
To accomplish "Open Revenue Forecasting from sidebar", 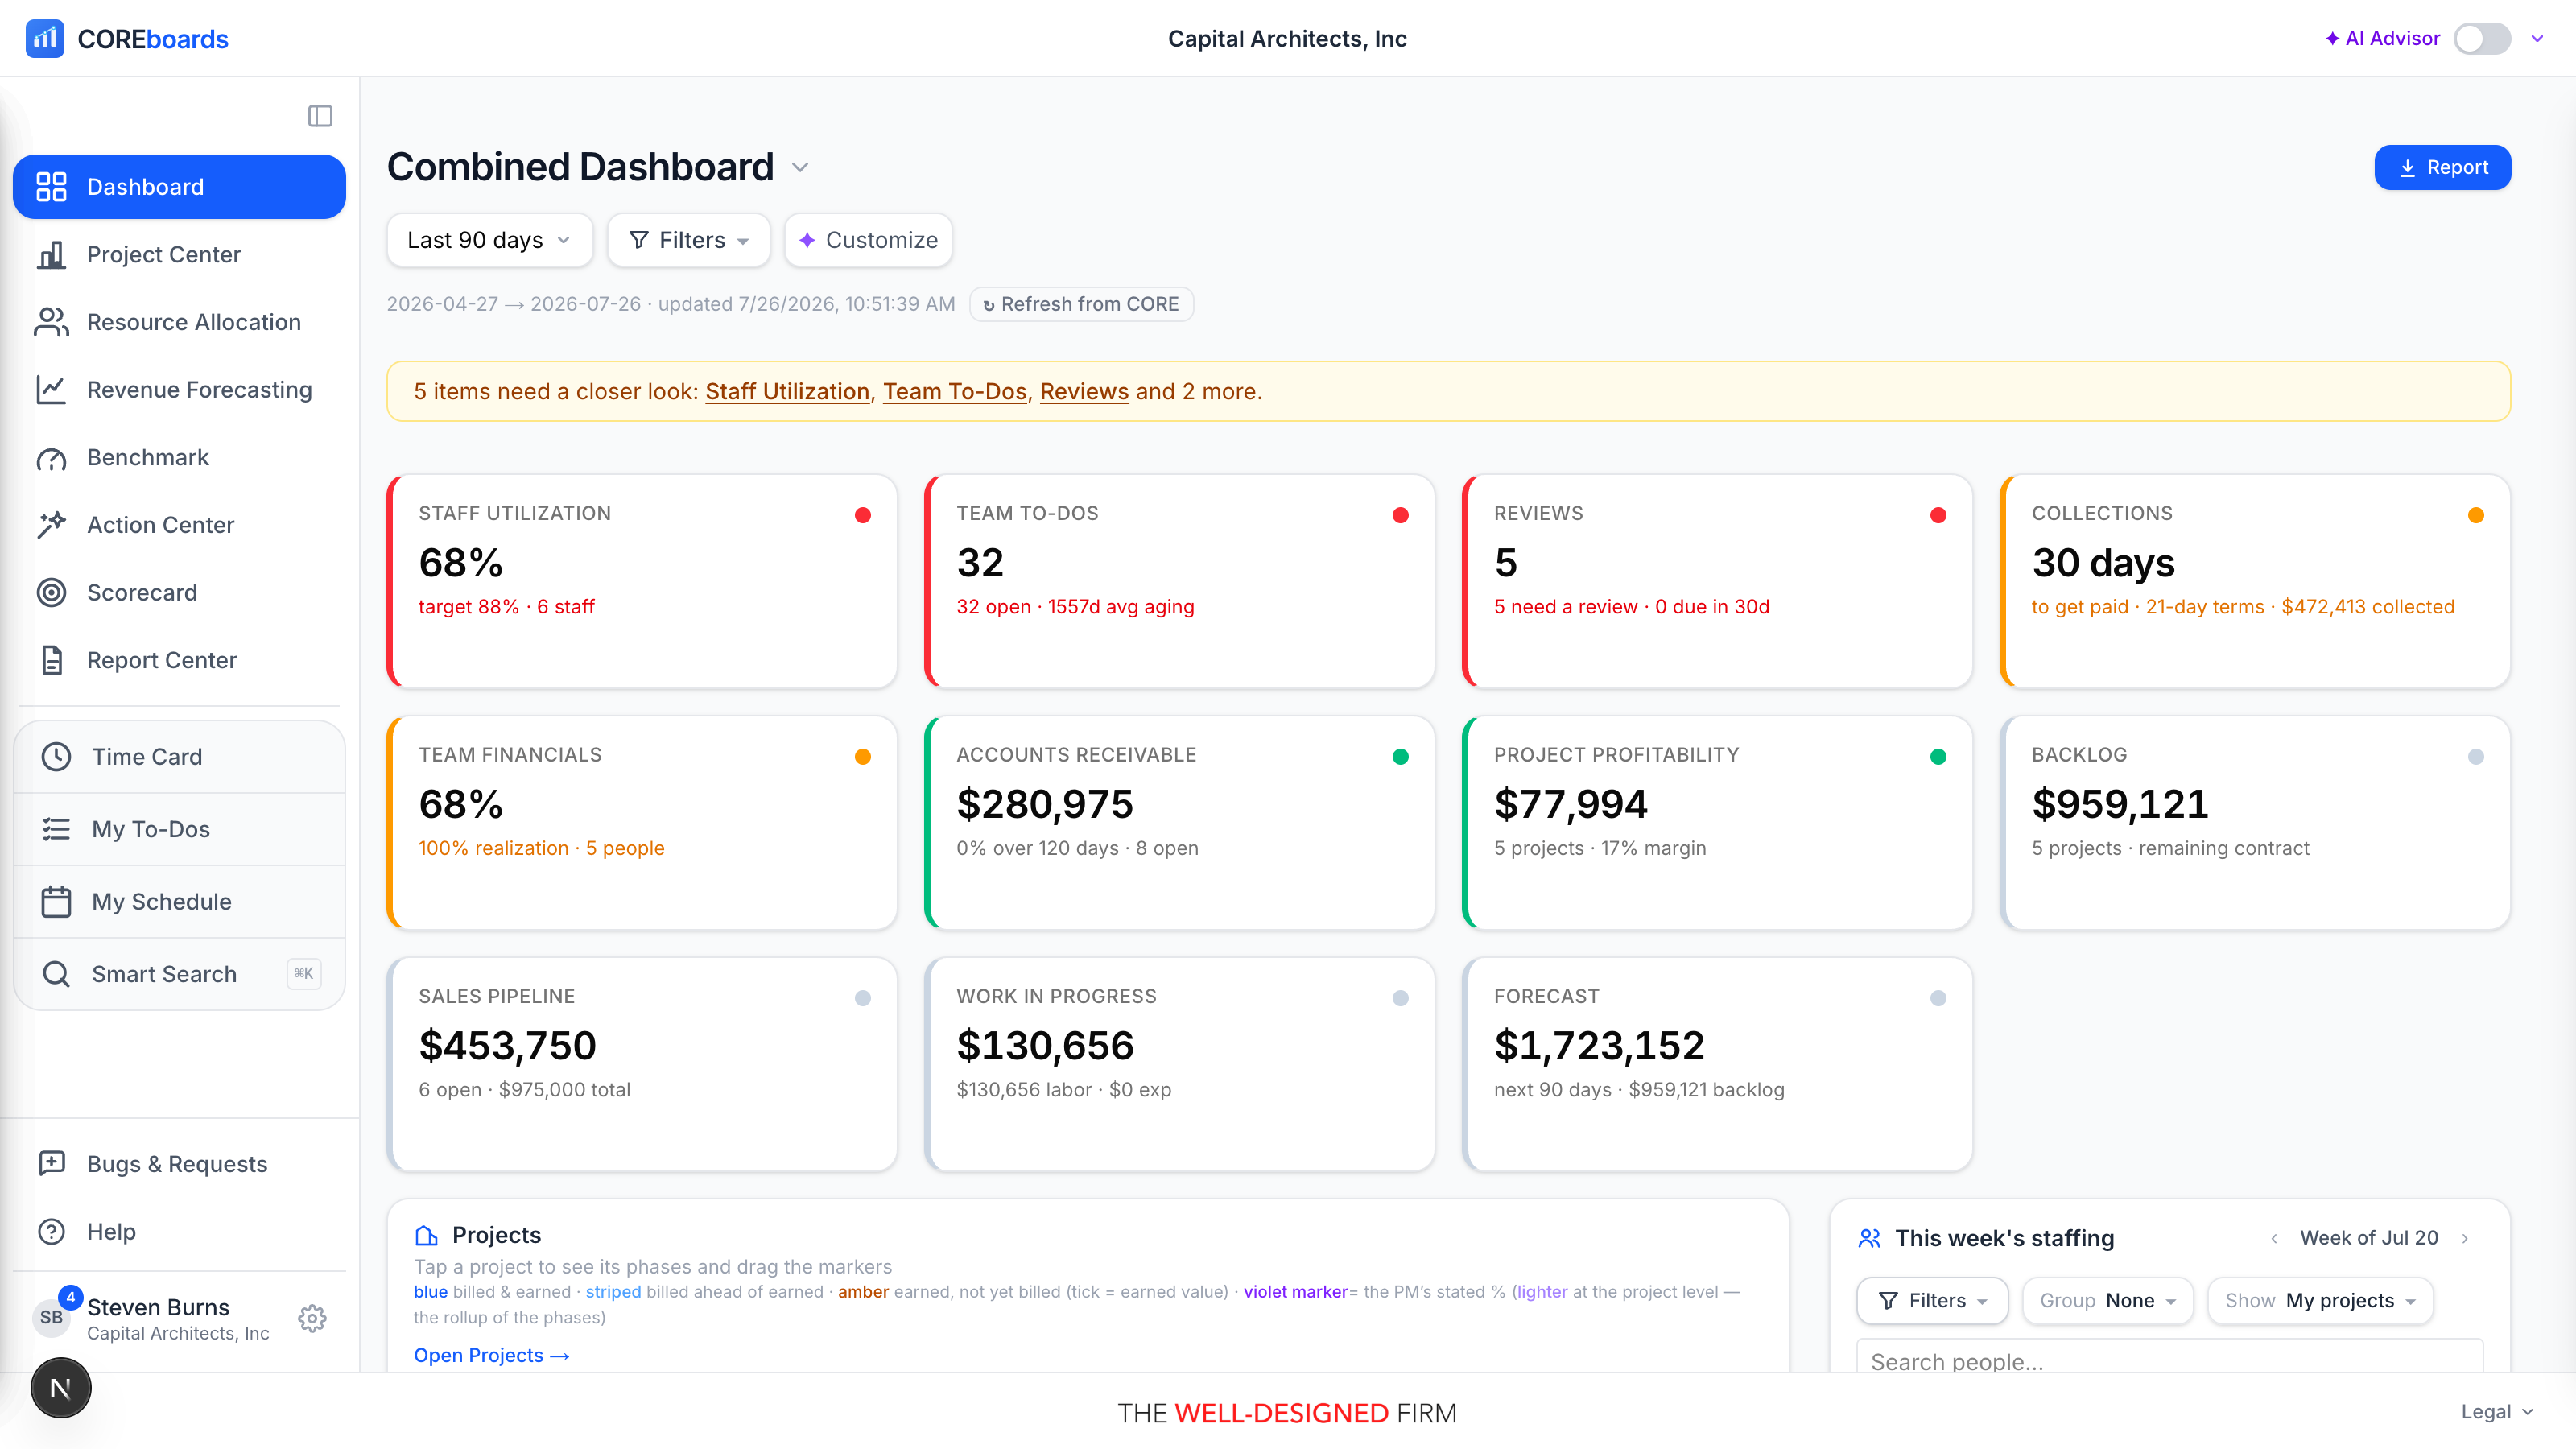I will [179, 390].
